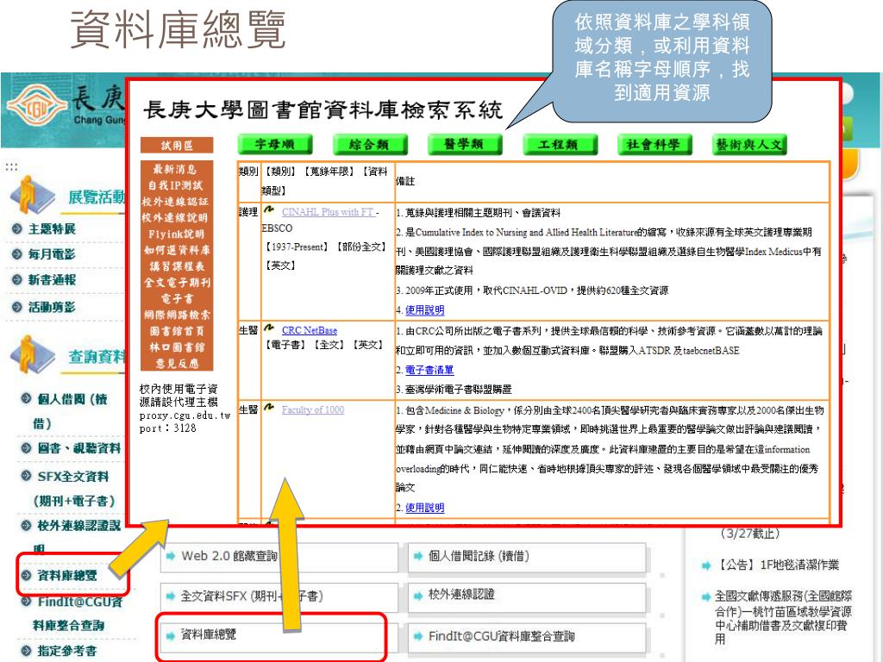Viewport: 883px width, 662px height.
Task: Open 每月電影 in the left sidebar
Action: point(52,254)
